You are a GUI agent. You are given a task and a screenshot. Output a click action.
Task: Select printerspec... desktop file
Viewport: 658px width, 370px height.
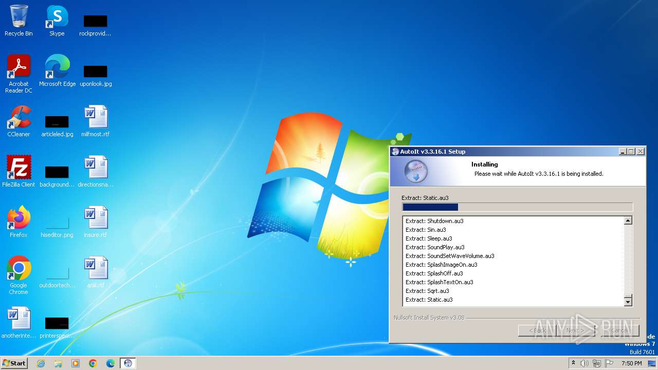57,327
